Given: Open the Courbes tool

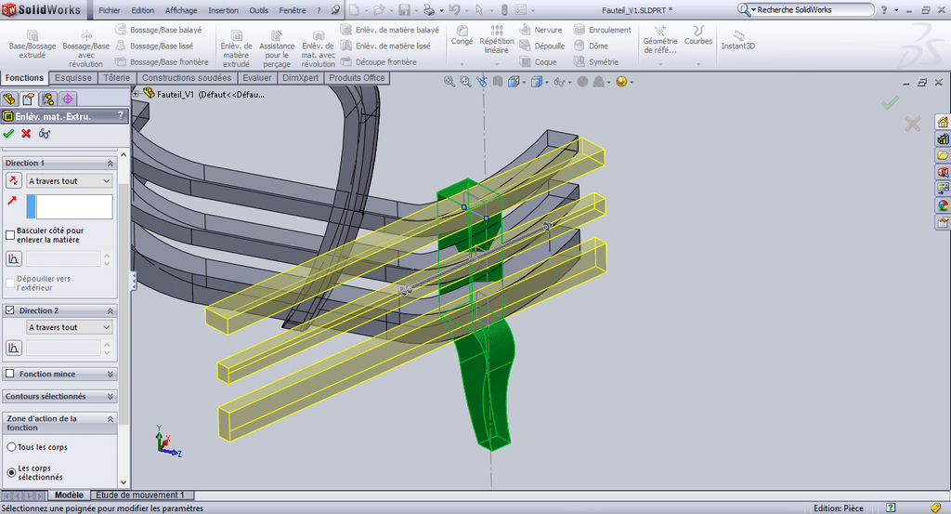Looking at the screenshot, I should click(698, 36).
